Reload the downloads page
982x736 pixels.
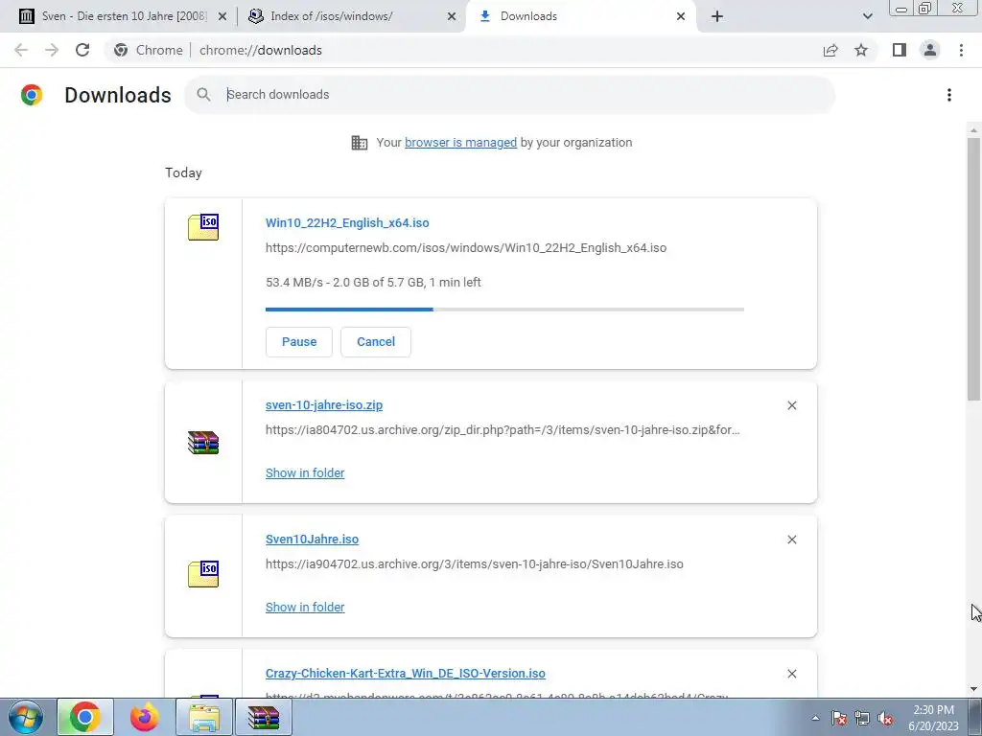[82, 50]
